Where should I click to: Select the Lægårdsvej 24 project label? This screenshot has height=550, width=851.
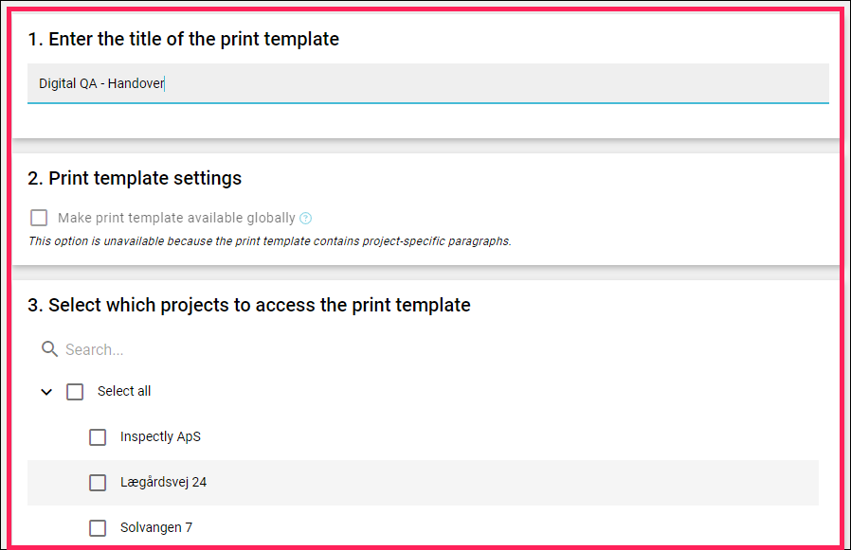163,482
